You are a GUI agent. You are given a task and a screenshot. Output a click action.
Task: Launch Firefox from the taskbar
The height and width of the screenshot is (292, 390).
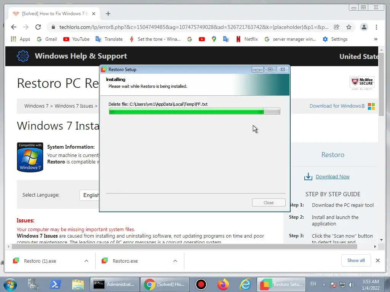[x=223, y=284]
